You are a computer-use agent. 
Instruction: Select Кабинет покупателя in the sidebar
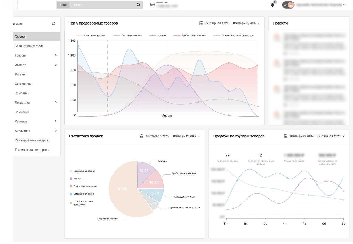tap(29, 46)
